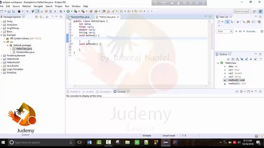Click the Open Task folder icon
264x148 pixels.
(x=108, y=11)
